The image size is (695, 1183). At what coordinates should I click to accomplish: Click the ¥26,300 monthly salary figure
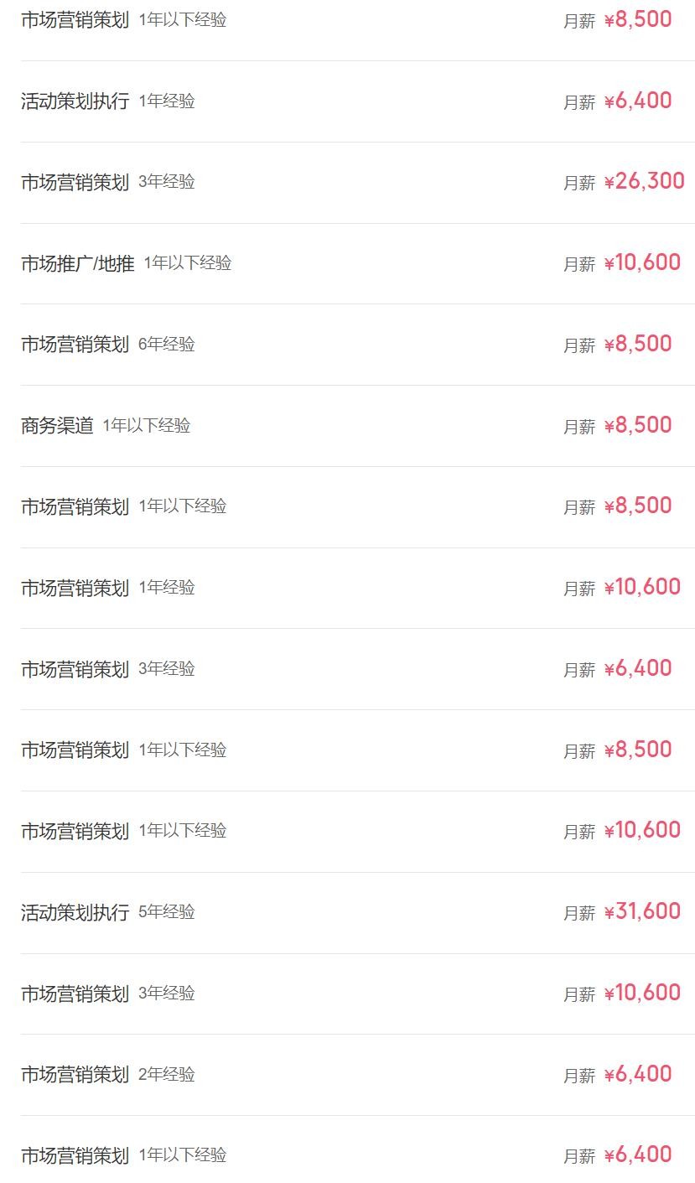point(644,181)
